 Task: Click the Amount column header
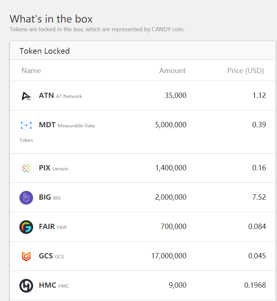tap(172, 70)
